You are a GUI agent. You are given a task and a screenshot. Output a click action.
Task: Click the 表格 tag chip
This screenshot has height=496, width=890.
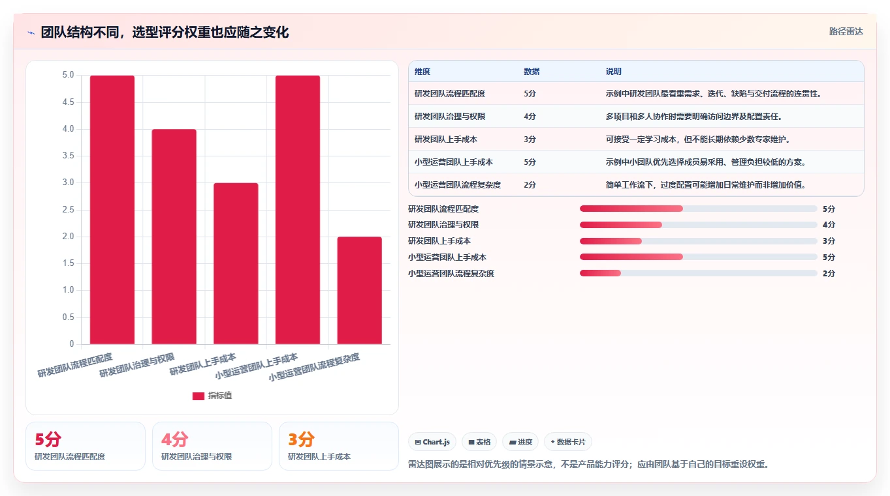point(479,442)
